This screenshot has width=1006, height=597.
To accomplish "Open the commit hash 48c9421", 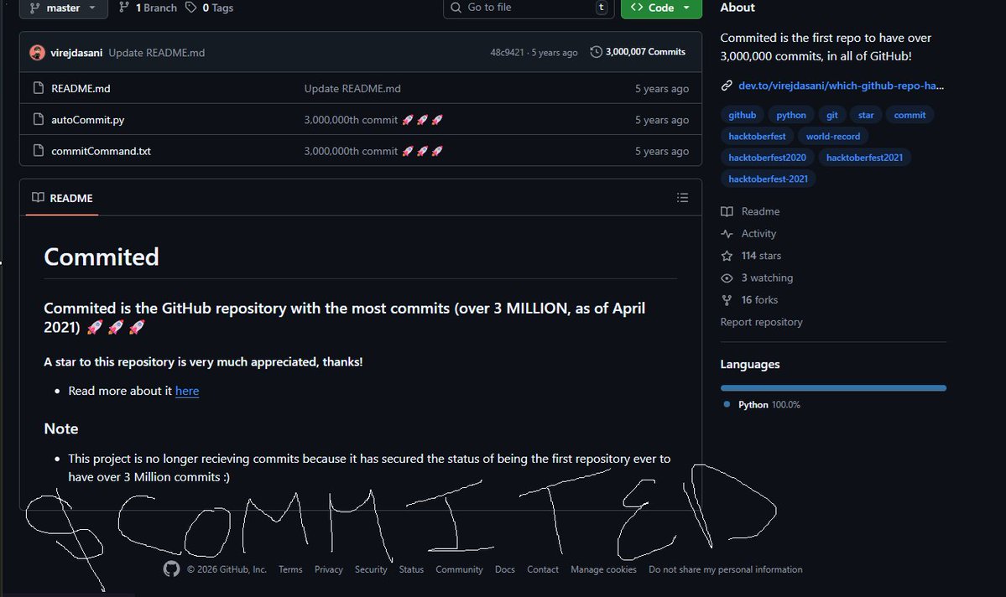I will 507,53.
